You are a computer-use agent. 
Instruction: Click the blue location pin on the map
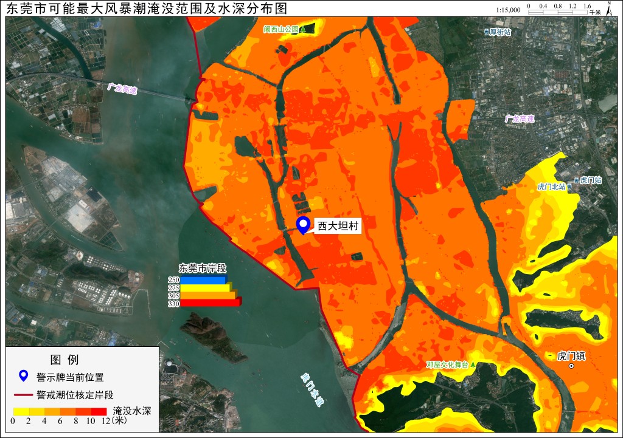click(303, 226)
